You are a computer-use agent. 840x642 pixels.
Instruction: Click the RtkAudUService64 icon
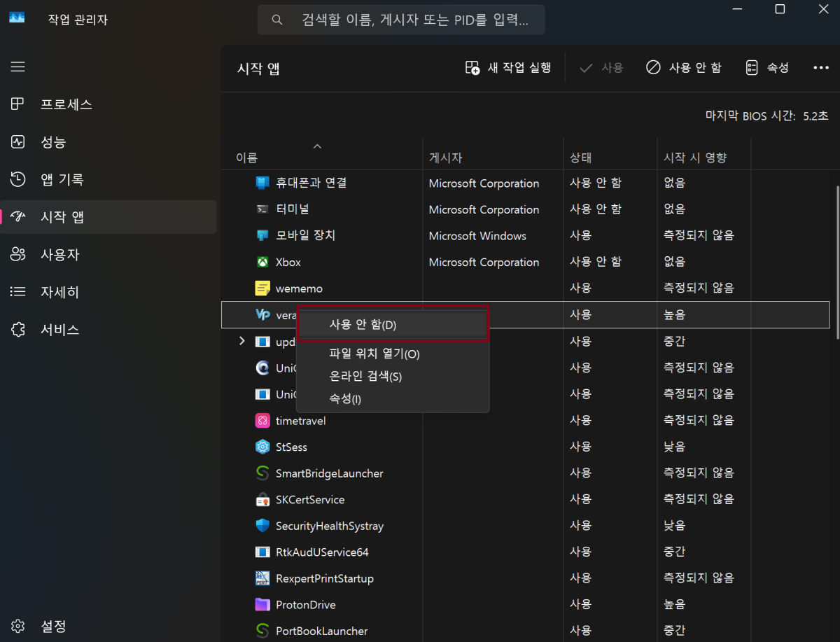[x=262, y=552]
